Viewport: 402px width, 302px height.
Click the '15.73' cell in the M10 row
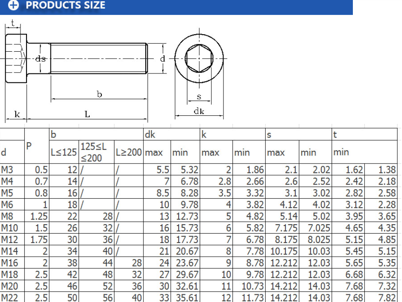(x=187, y=228)
